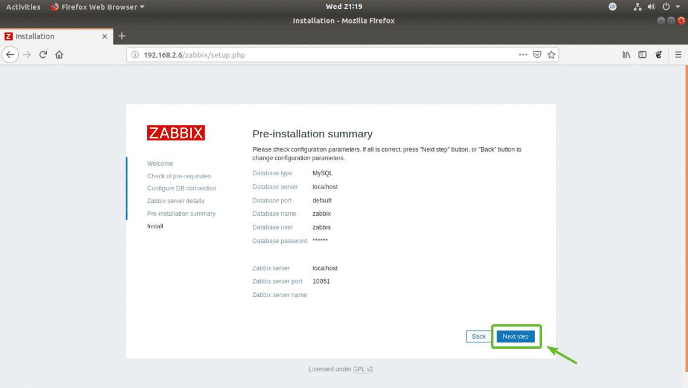688x388 pixels.
Task: Reload the current page
Action: [x=43, y=55]
